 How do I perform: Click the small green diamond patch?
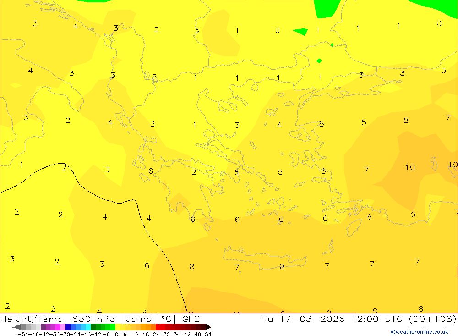click(x=319, y=61)
